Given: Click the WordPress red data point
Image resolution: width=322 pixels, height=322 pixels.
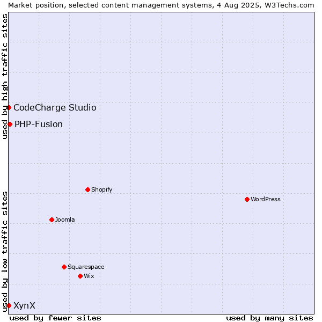Looking at the screenshot, I should point(247,200).
